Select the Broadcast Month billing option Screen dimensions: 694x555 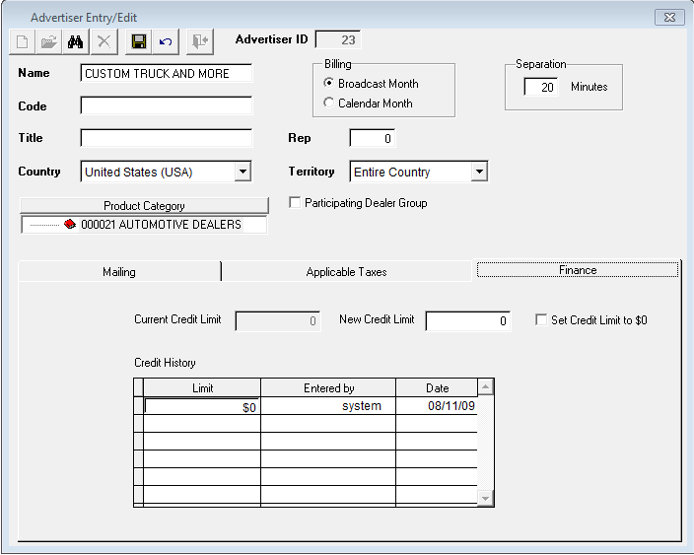click(329, 84)
